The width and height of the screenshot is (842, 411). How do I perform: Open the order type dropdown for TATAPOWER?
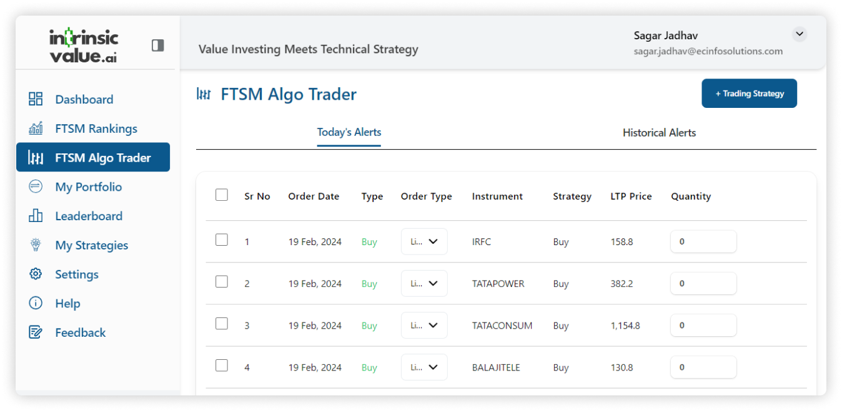424,283
